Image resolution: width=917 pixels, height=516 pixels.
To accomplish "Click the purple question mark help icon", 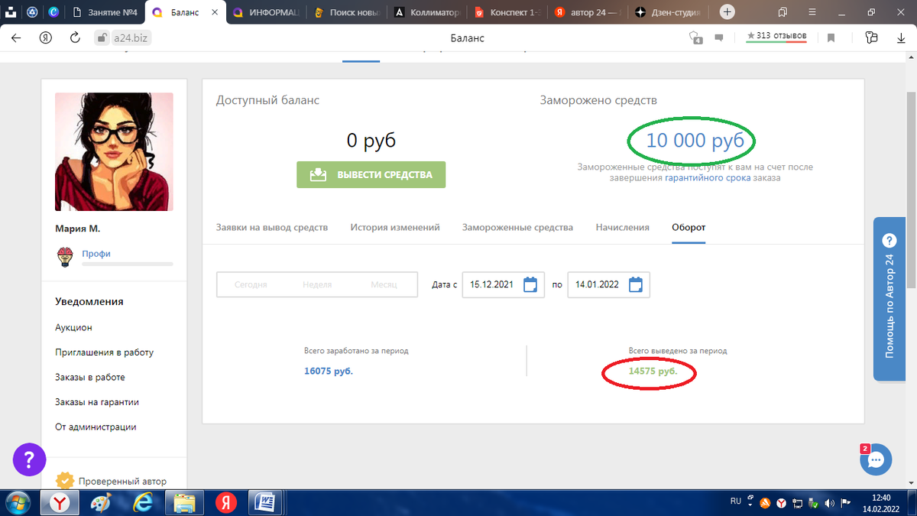I will pos(29,459).
